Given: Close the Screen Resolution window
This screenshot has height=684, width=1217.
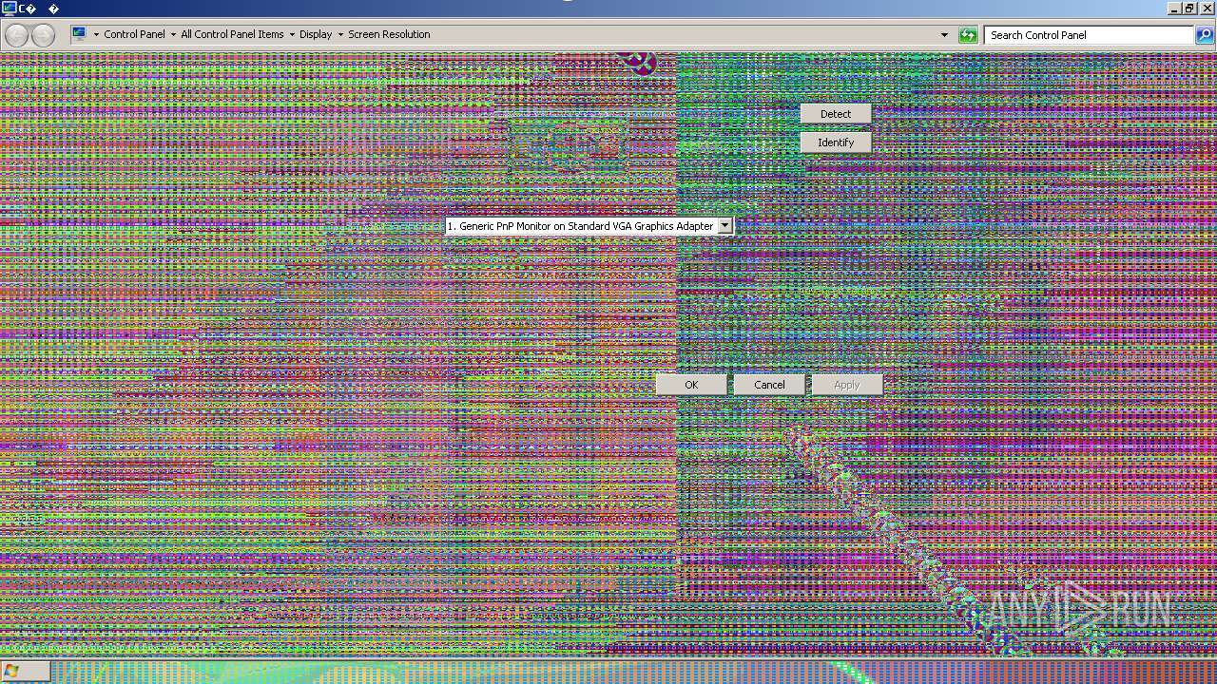Looking at the screenshot, I should click(x=1207, y=9).
